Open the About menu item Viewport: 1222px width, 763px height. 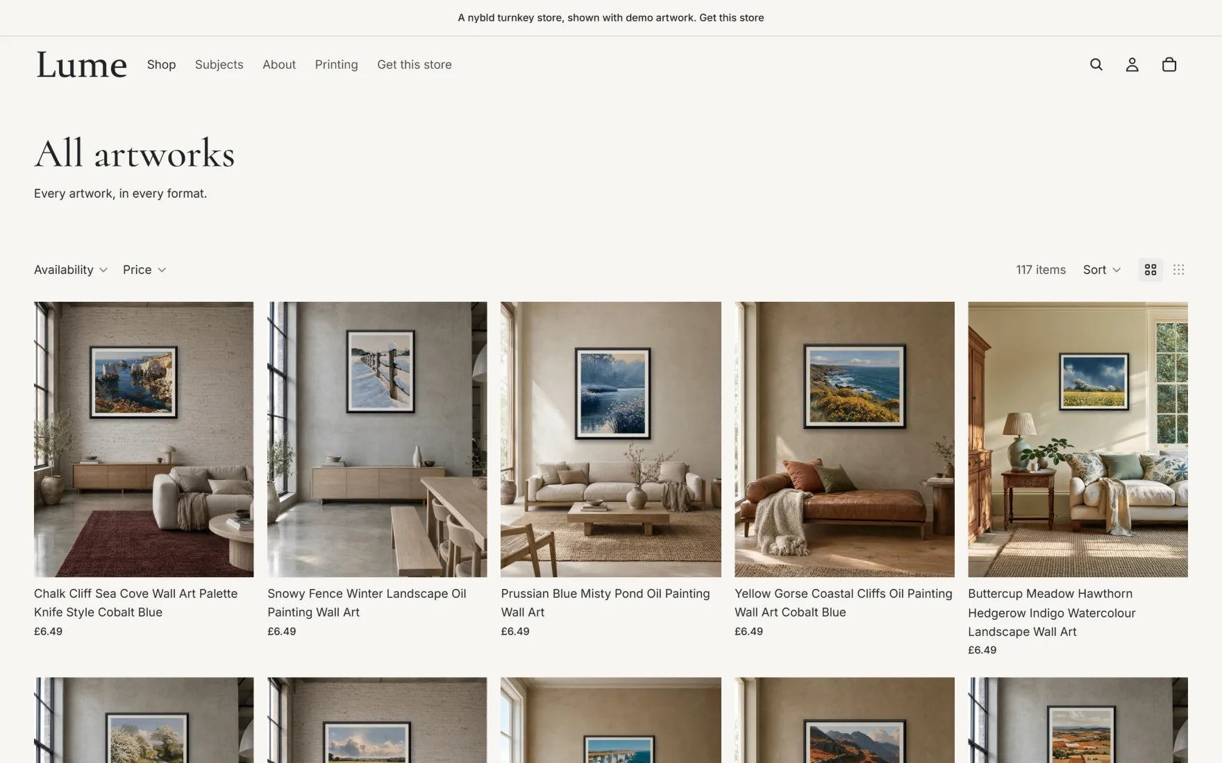coord(279,65)
